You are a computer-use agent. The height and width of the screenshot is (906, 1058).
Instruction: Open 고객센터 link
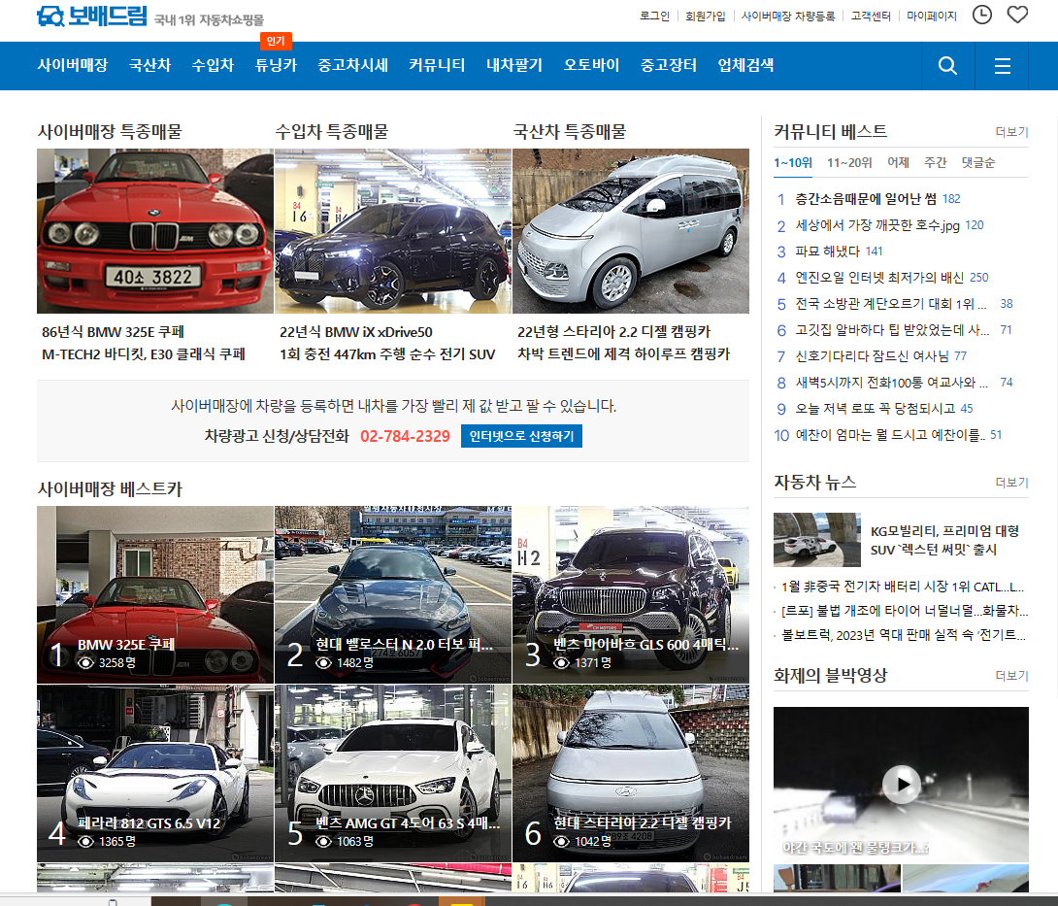[x=871, y=16]
